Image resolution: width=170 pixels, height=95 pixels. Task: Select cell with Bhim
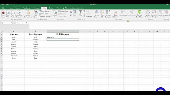coord(14,58)
